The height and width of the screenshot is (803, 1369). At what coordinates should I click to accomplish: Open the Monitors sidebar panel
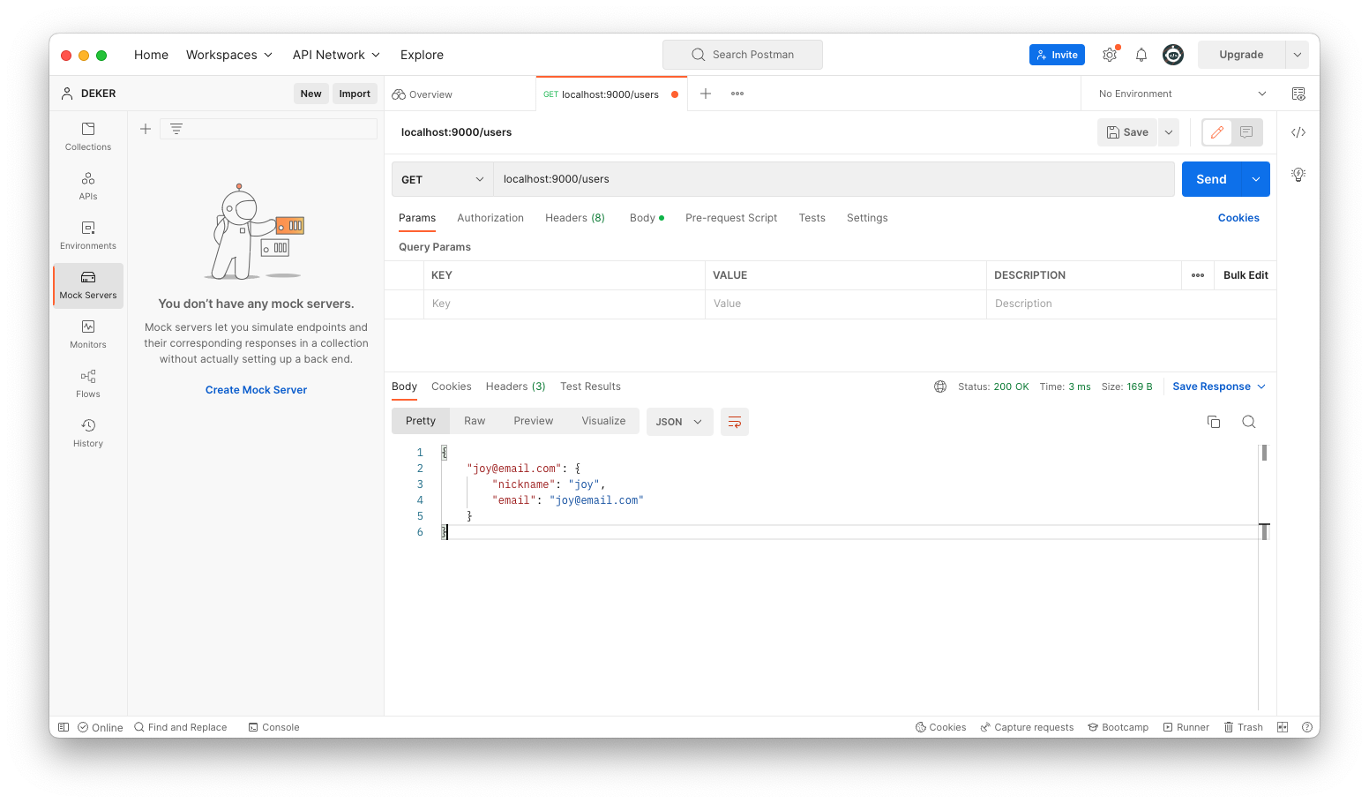[x=88, y=334]
